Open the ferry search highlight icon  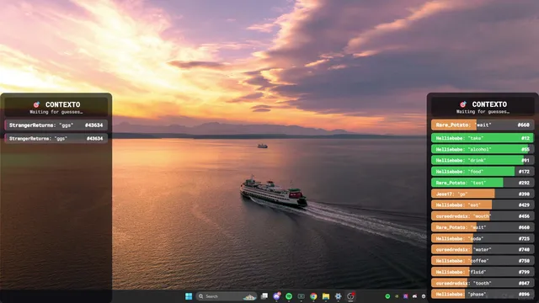click(x=249, y=296)
